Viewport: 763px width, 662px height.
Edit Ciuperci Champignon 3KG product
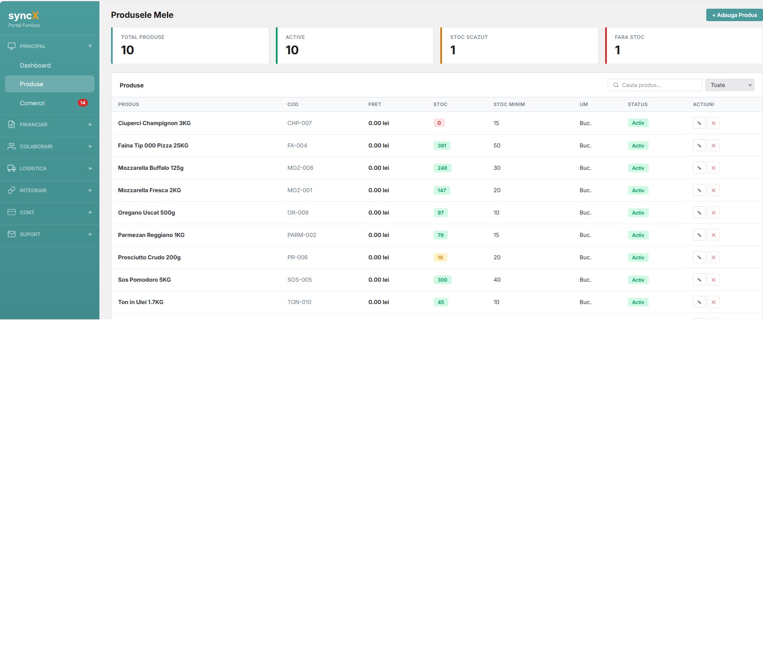[x=699, y=123]
